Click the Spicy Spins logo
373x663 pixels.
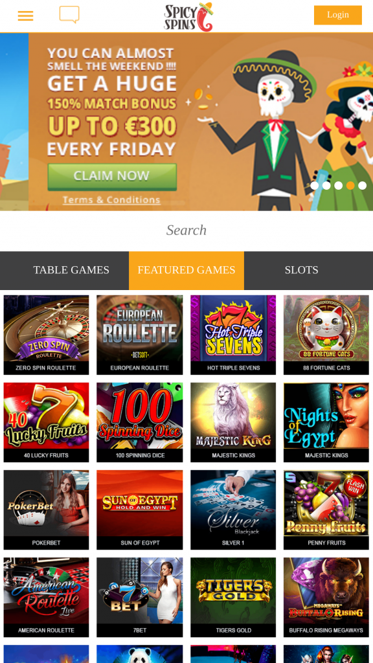tap(188, 17)
